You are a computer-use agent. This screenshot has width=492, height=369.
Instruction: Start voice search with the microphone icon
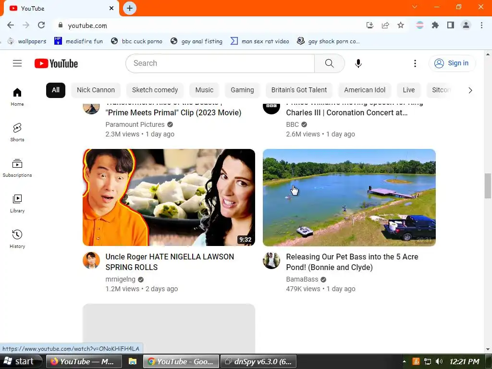358,63
